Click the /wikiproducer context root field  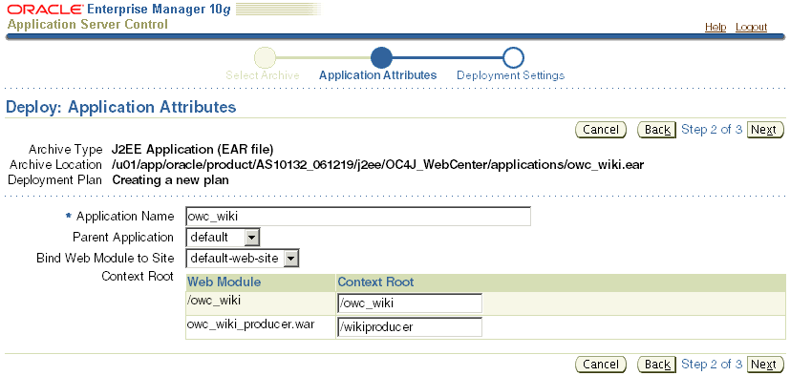410,327
